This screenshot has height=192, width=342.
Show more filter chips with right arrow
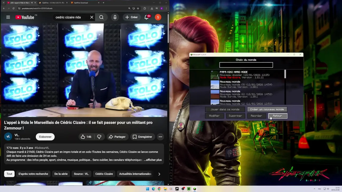(x=159, y=174)
